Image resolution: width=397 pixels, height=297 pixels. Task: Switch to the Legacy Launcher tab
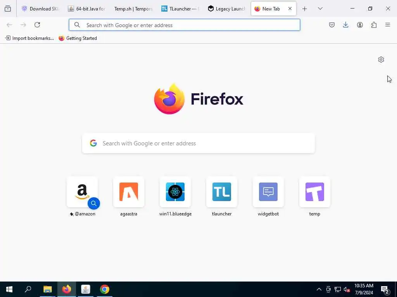click(x=226, y=9)
